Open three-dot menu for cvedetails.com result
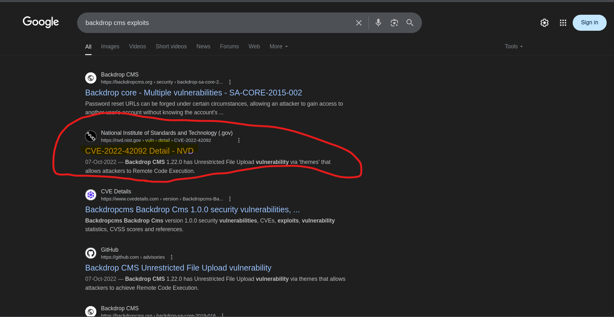The height and width of the screenshot is (317, 614). [230, 199]
